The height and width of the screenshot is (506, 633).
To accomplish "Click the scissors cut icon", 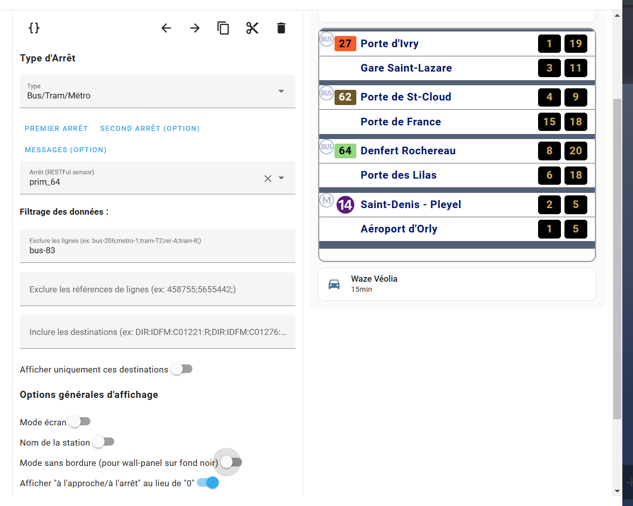I will click(252, 28).
